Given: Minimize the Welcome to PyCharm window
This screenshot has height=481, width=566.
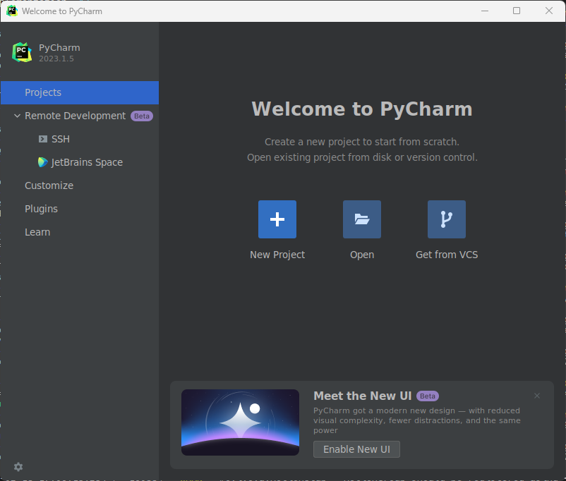Looking at the screenshot, I should pyautogui.click(x=485, y=11).
